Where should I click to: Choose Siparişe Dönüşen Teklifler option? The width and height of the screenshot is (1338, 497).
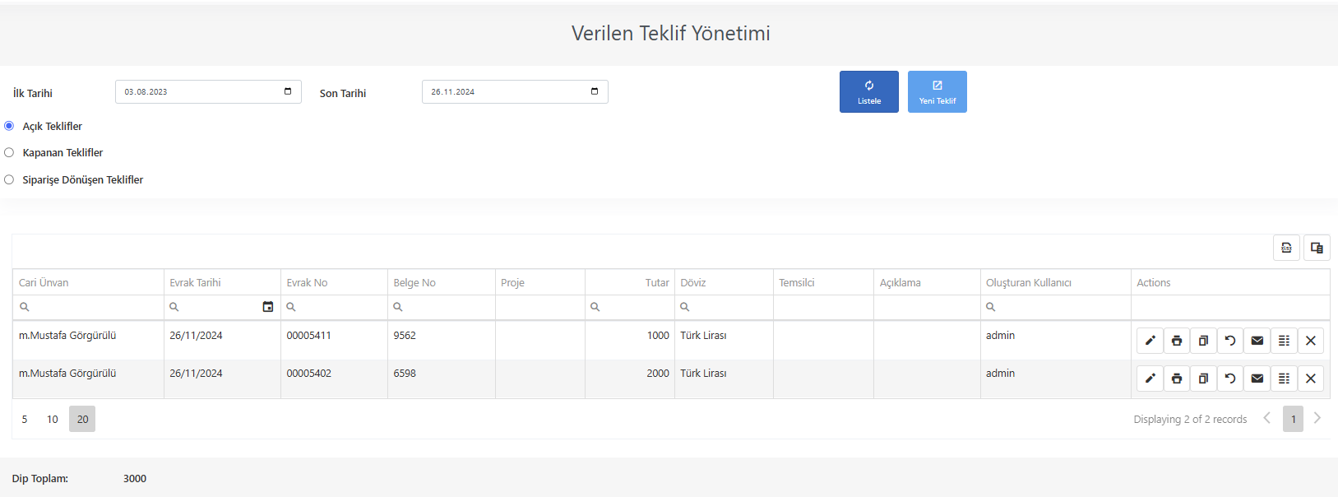tap(9, 179)
